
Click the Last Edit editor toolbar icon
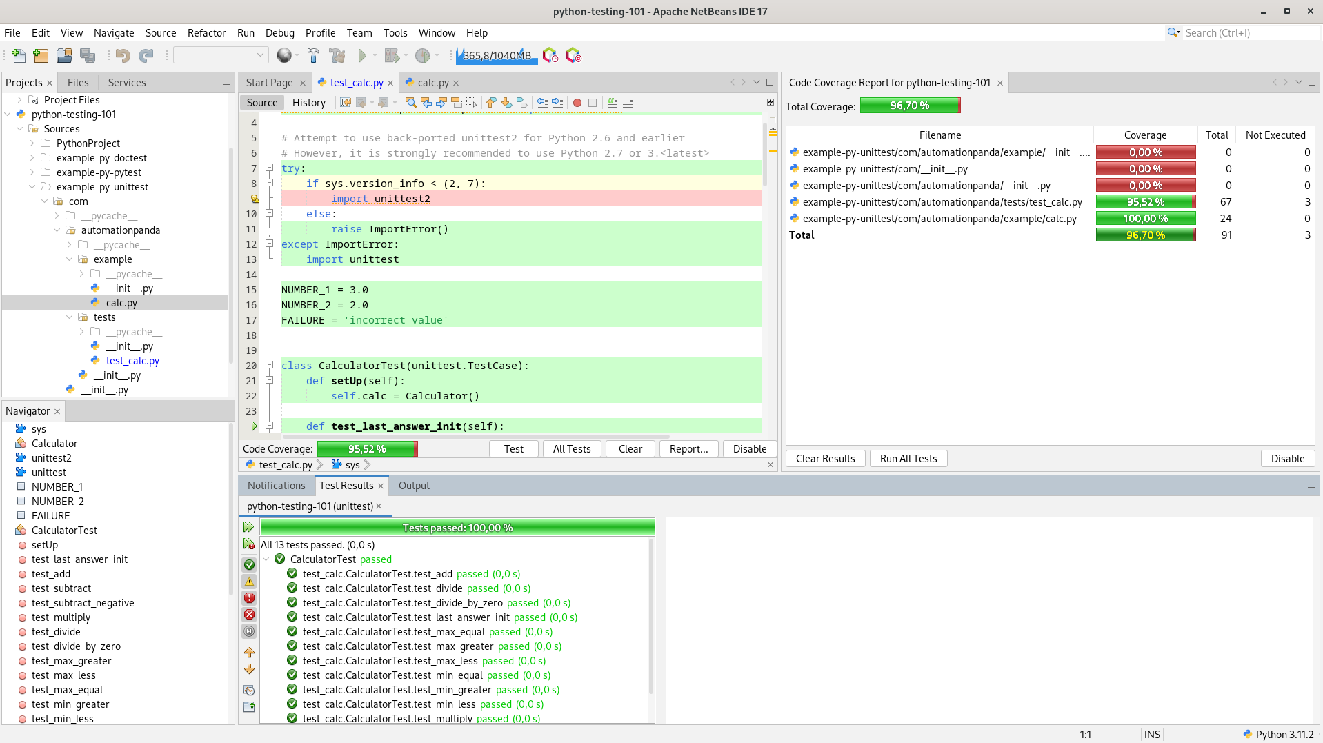tap(346, 103)
